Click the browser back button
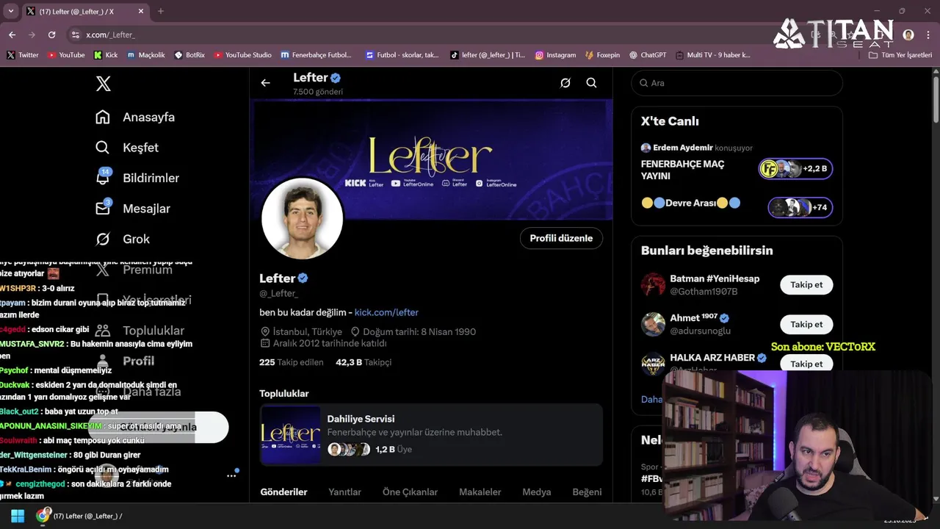940x529 pixels. click(12, 35)
